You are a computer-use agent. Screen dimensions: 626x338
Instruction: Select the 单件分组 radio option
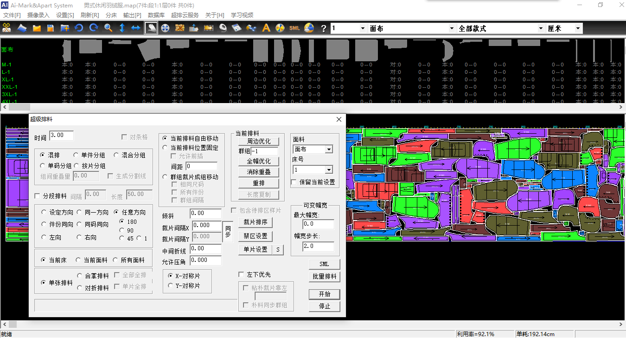point(77,155)
